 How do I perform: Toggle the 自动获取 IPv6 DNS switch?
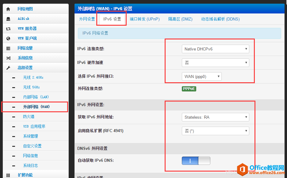pyautogui.click(x=196, y=161)
